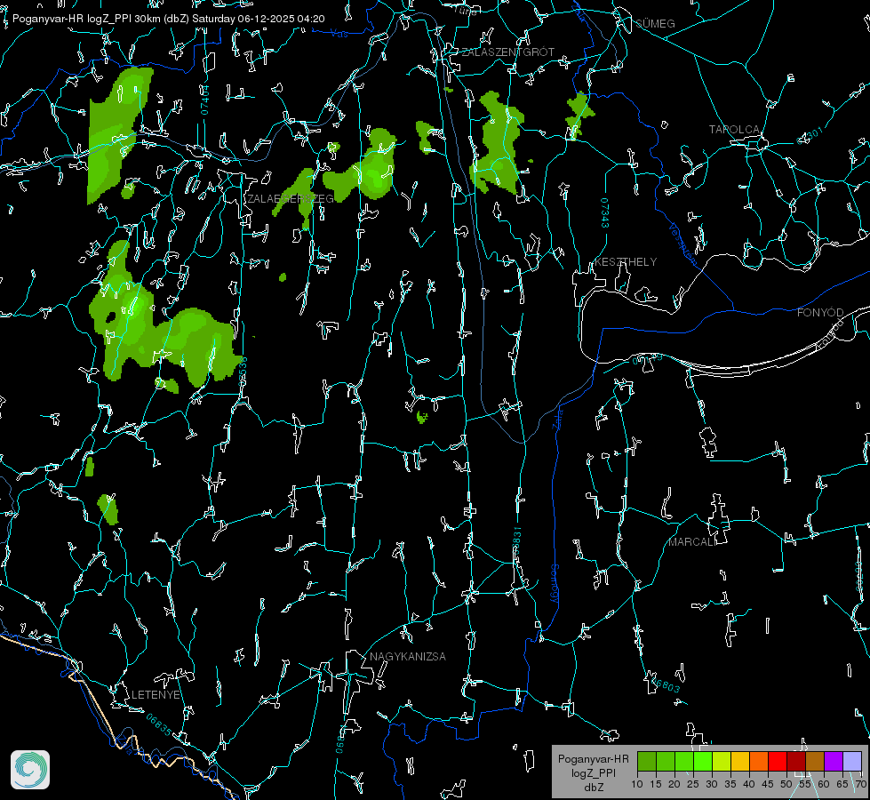Click the 10-15 dBZ dark green legend swatch
This screenshot has width=870, height=800.
[x=647, y=762]
